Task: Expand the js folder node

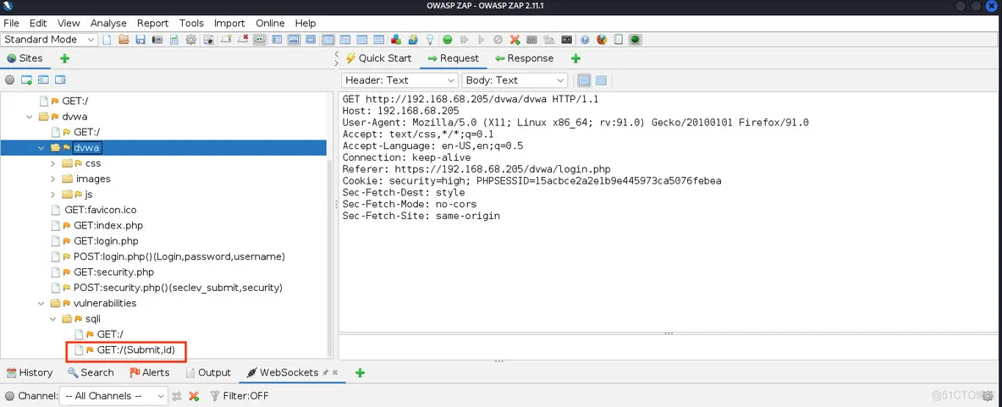Action: [x=53, y=195]
